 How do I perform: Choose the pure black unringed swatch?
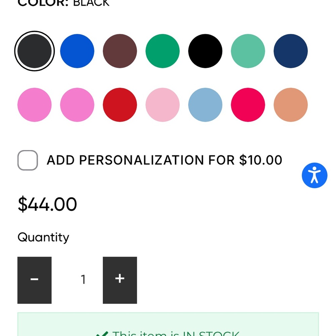click(x=205, y=51)
